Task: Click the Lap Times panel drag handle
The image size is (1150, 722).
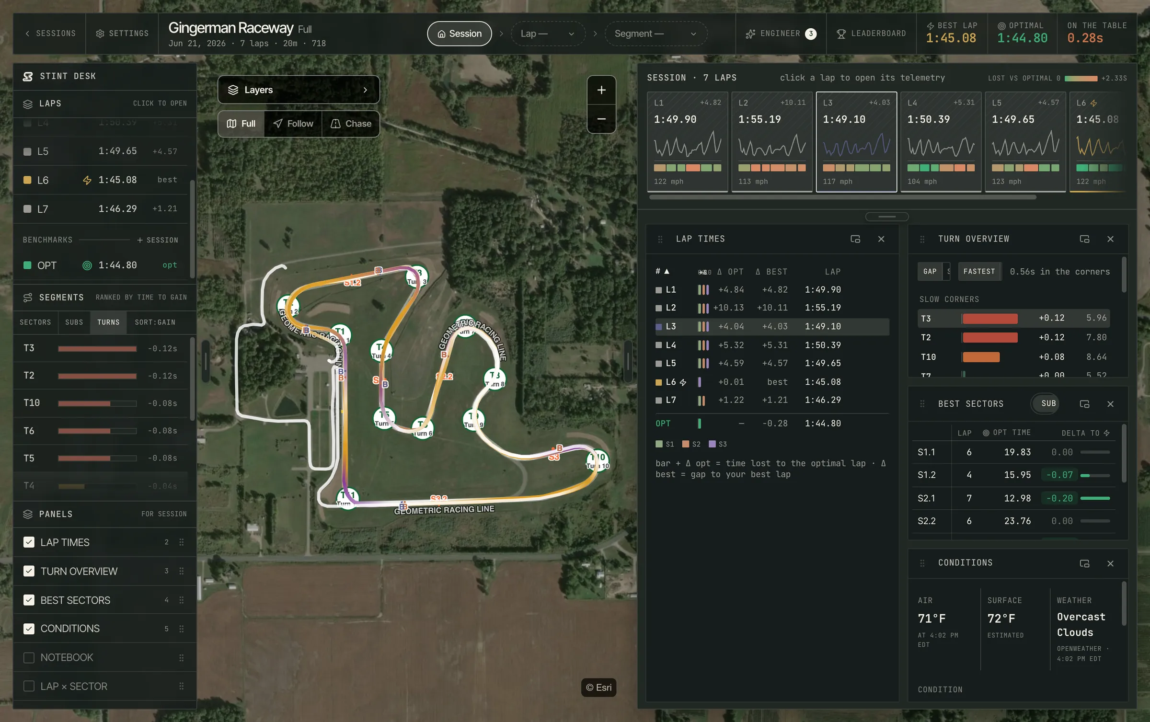Action: 660,239
